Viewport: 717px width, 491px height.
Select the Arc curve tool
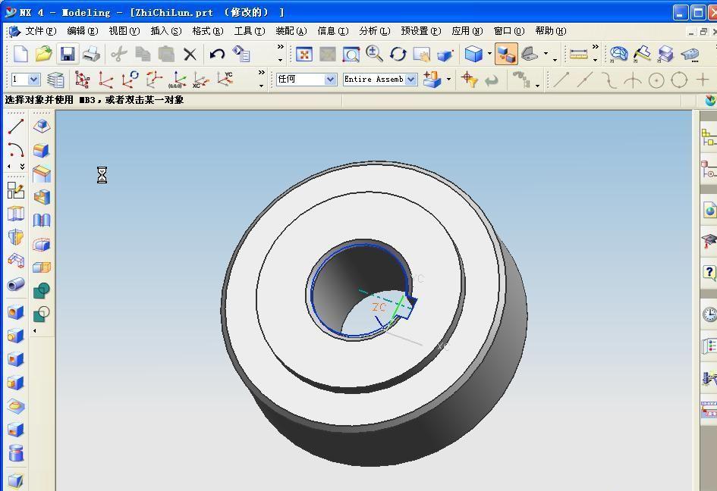[15, 150]
